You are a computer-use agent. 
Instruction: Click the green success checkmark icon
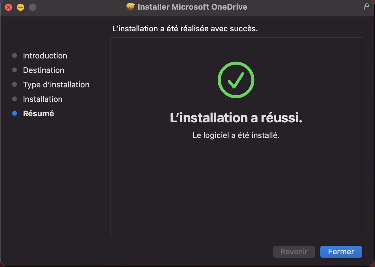pos(236,80)
